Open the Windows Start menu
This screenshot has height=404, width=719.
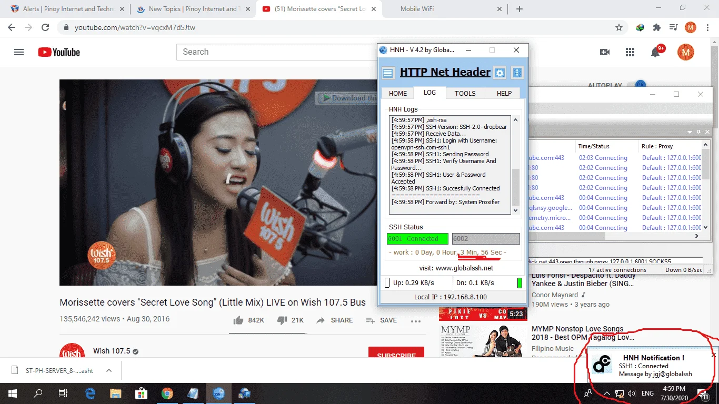[12, 393]
